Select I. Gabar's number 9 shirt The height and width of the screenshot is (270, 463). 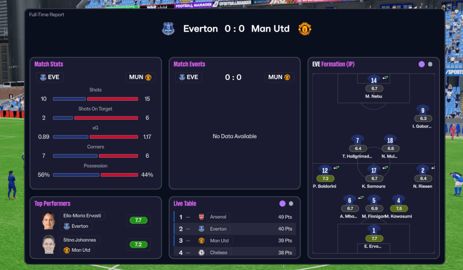(423, 110)
